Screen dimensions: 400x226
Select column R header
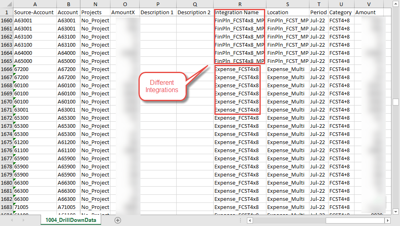[240, 4]
